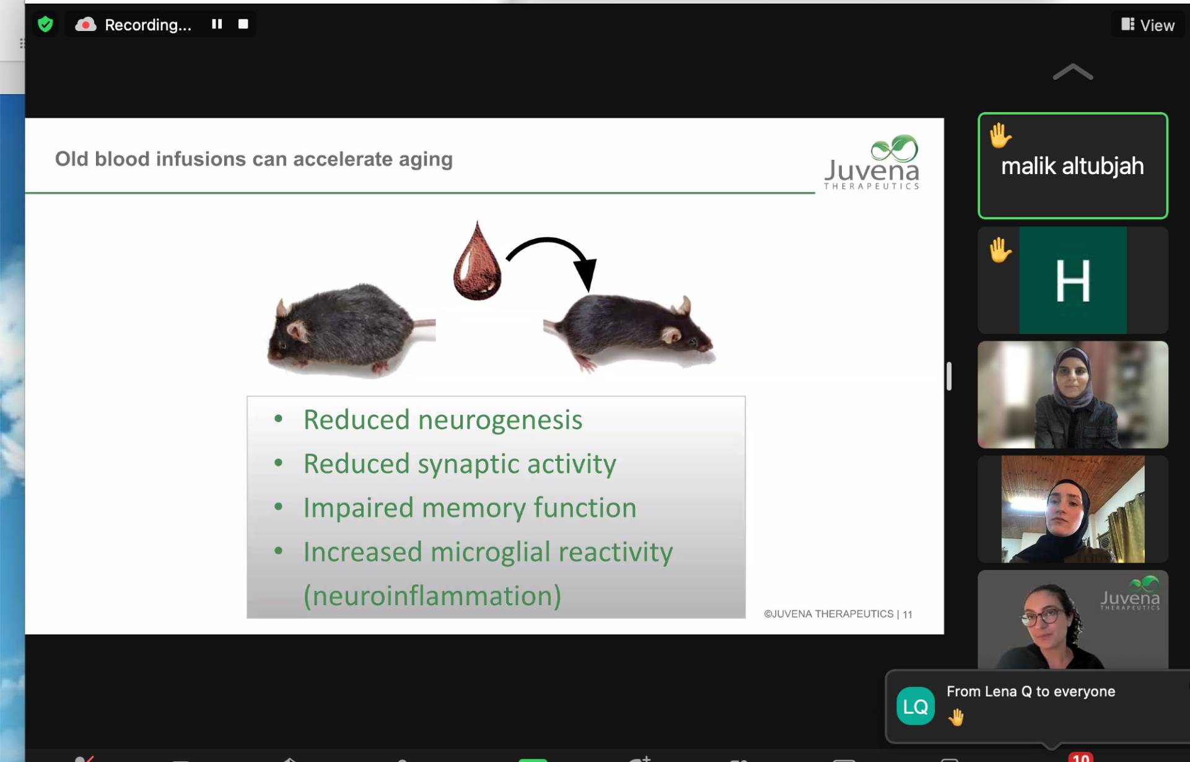Click the old mouse image left of the blood drop
Viewport: 1190px width, 762px height.
pos(351,330)
